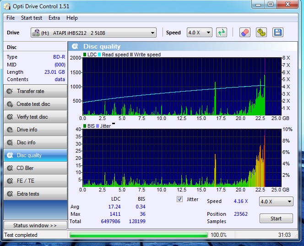Screen dimensions: 304x246
Task: Click the Drive info disc icon
Action: [x=10, y=130]
